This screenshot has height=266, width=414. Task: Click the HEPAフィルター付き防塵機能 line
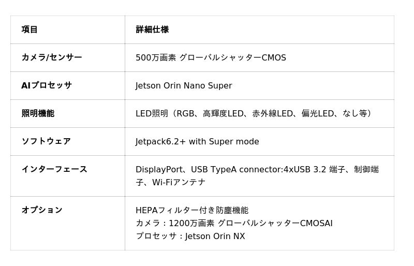pos(192,210)
